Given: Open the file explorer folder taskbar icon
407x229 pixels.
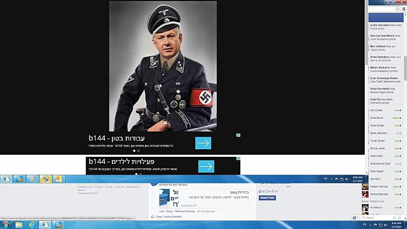Looking at the screenshot, I should click(19, 224).
